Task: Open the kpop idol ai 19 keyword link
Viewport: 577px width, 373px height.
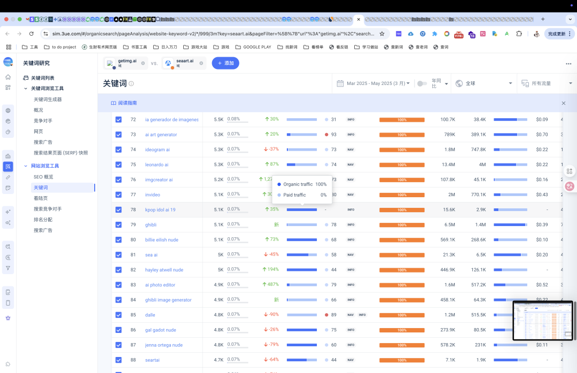Action: pyautogui.click(x=160, y=210)
